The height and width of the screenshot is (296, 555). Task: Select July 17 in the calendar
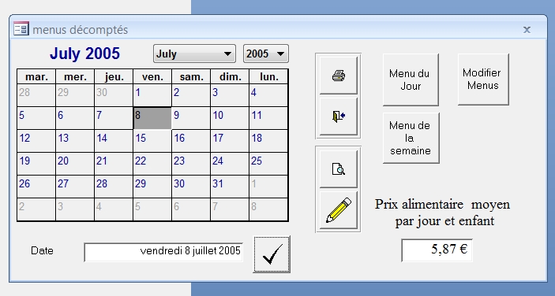pos(230,141)
